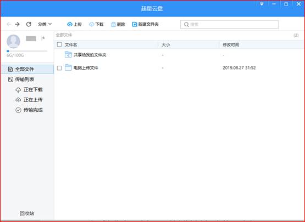Click the 上传 upload cloud icon

(70, 24)
